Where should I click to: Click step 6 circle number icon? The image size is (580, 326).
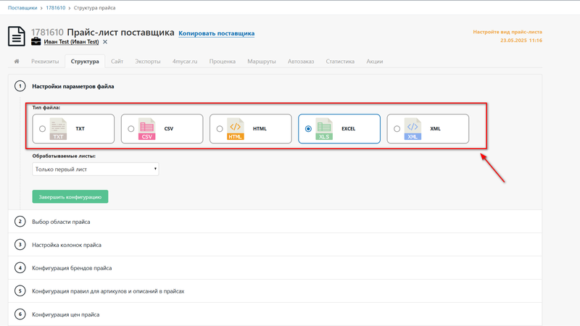point(20,314)
